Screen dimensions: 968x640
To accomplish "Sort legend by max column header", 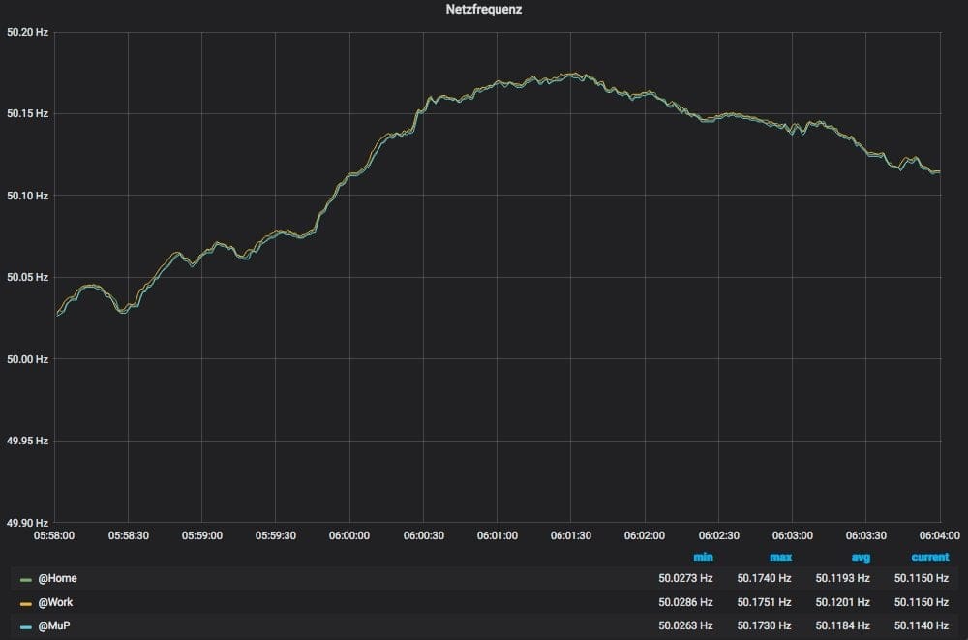I will 780,557.
